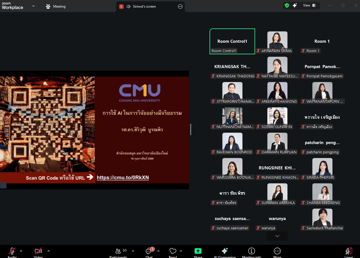Open the View layout button
This screenshot has width=360, height=258.
click(309, 5)
